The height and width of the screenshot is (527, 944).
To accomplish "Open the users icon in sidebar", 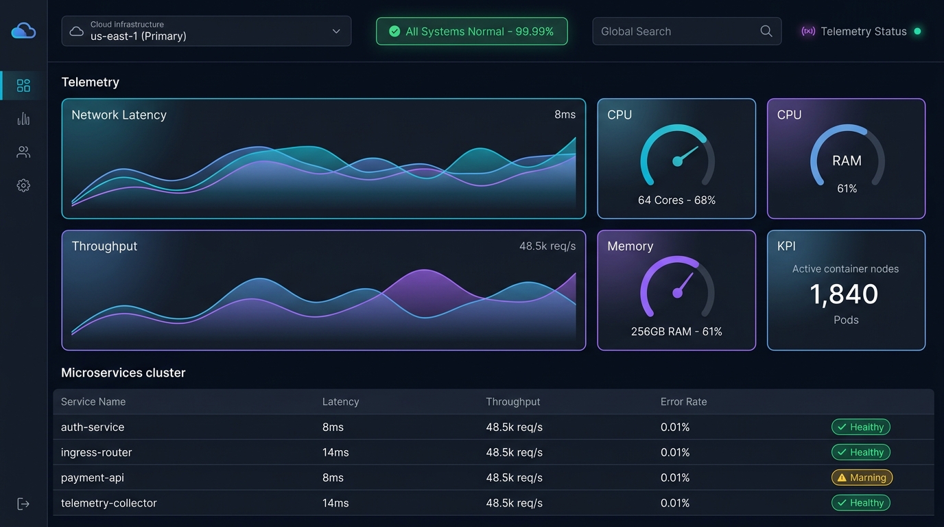I will click(x=23, y=152).
